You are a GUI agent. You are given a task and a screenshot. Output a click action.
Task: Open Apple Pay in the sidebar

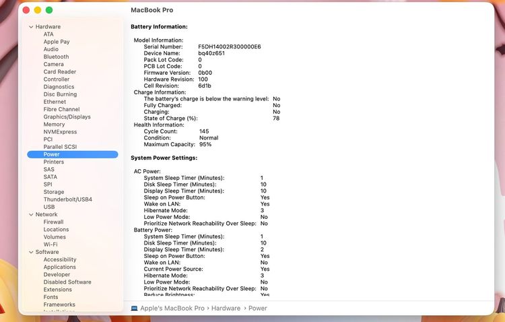tap(57, 42)
